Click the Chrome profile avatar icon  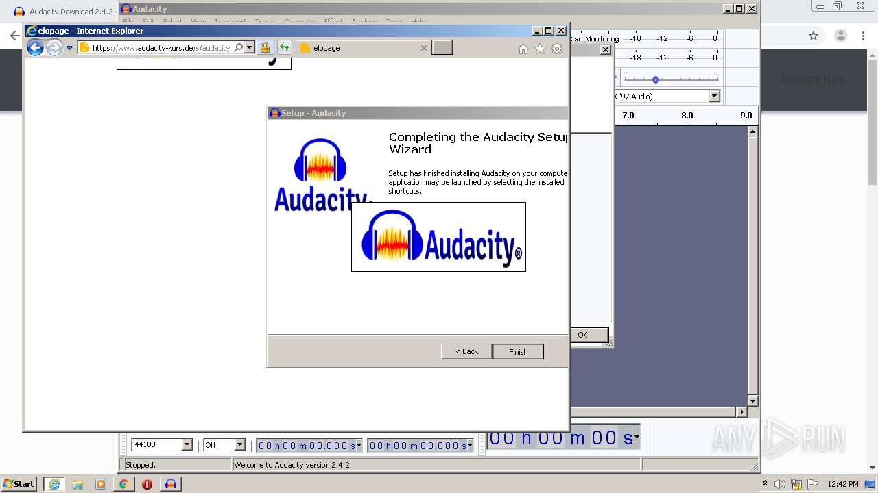click(x=840, y=36)
